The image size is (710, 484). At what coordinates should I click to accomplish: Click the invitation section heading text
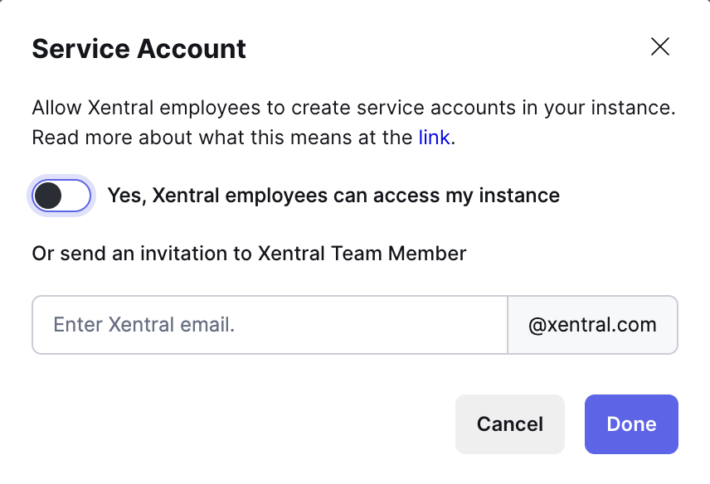point(248,254)
